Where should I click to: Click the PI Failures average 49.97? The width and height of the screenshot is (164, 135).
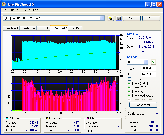tap(75, 123)
